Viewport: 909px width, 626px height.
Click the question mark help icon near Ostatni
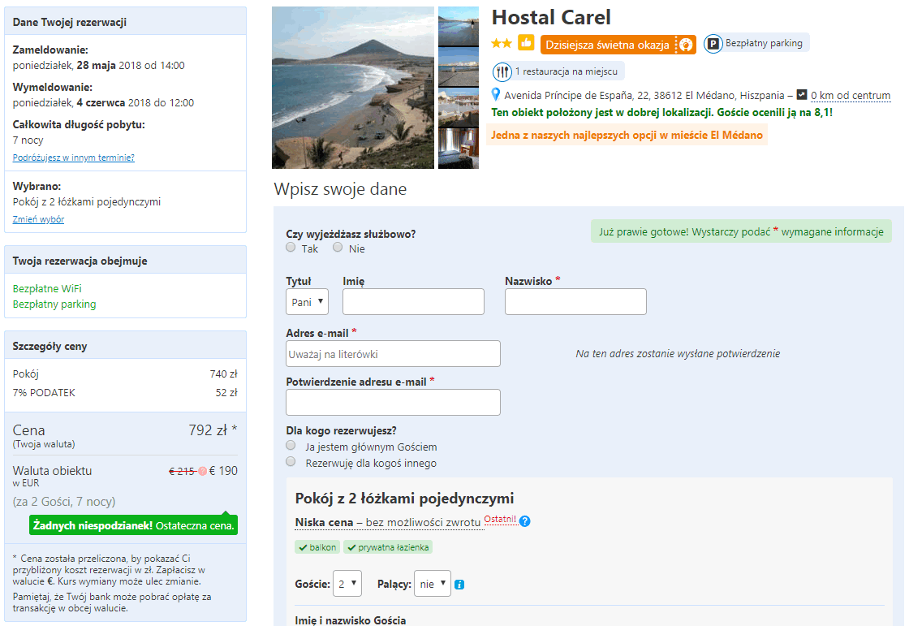[524, 521]
